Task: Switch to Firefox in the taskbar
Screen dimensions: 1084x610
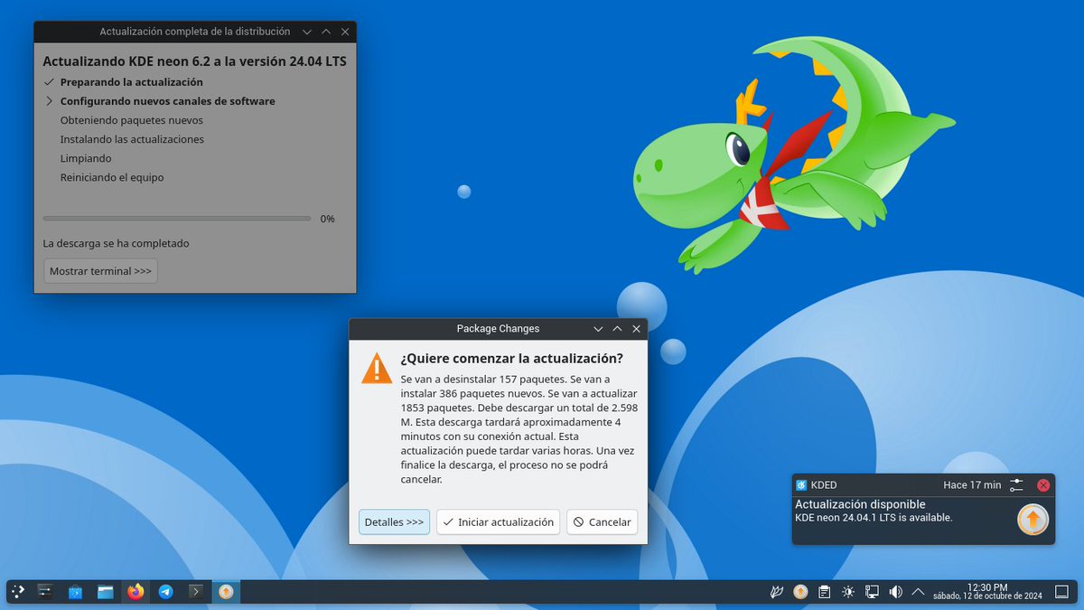Action: [x=135, y=592]
